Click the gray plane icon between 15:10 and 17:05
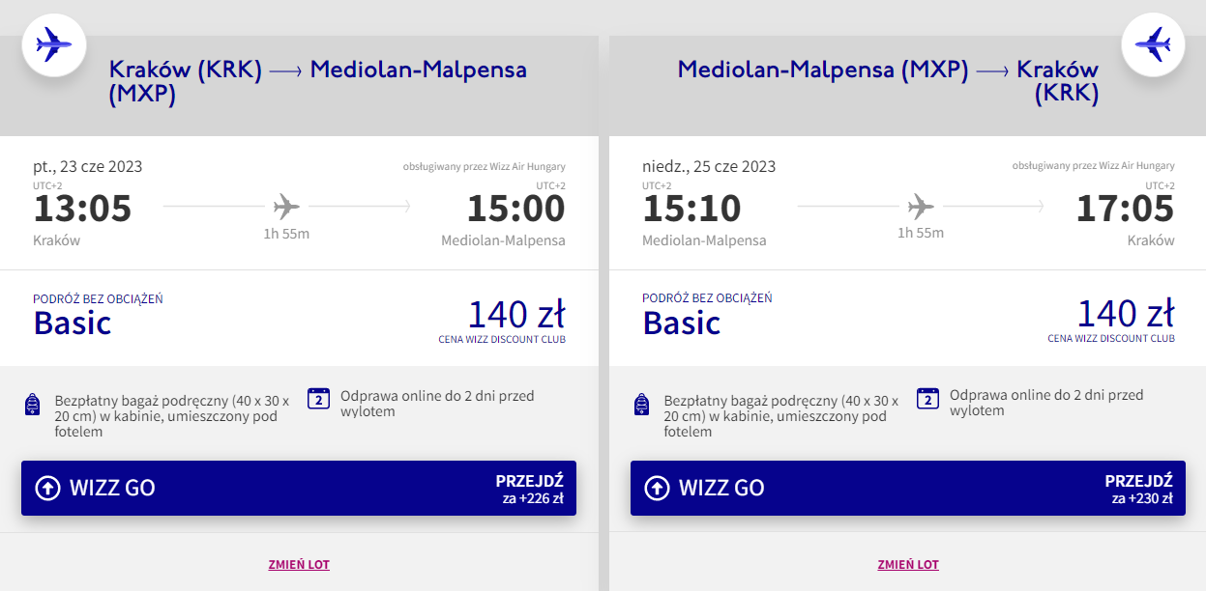The width and height of the screenshot is (1206, 591). 921,206
